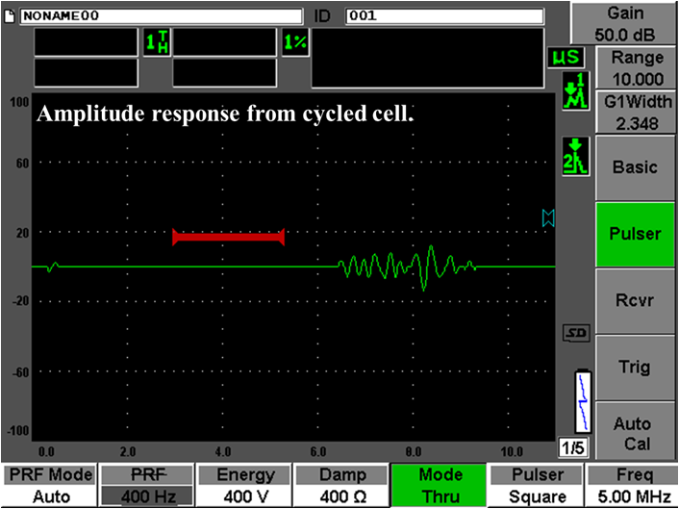Click the cyan marker at graph edge

click(x=548, y=219)
